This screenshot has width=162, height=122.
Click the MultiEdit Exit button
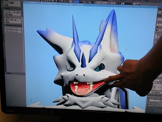click(x=13, y=32)
